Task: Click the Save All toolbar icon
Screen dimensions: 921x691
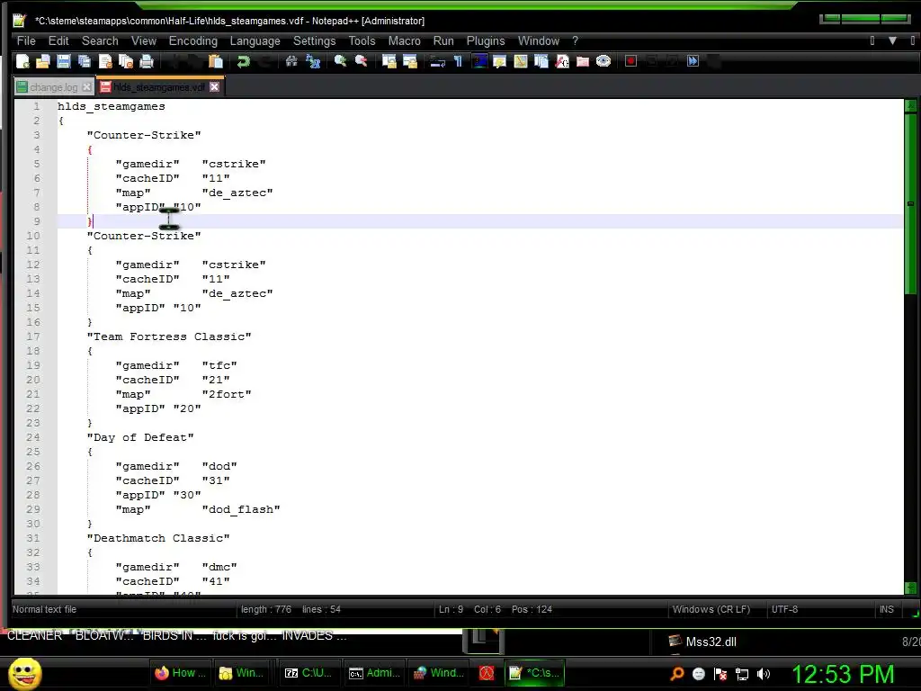Action: [85, 61]
